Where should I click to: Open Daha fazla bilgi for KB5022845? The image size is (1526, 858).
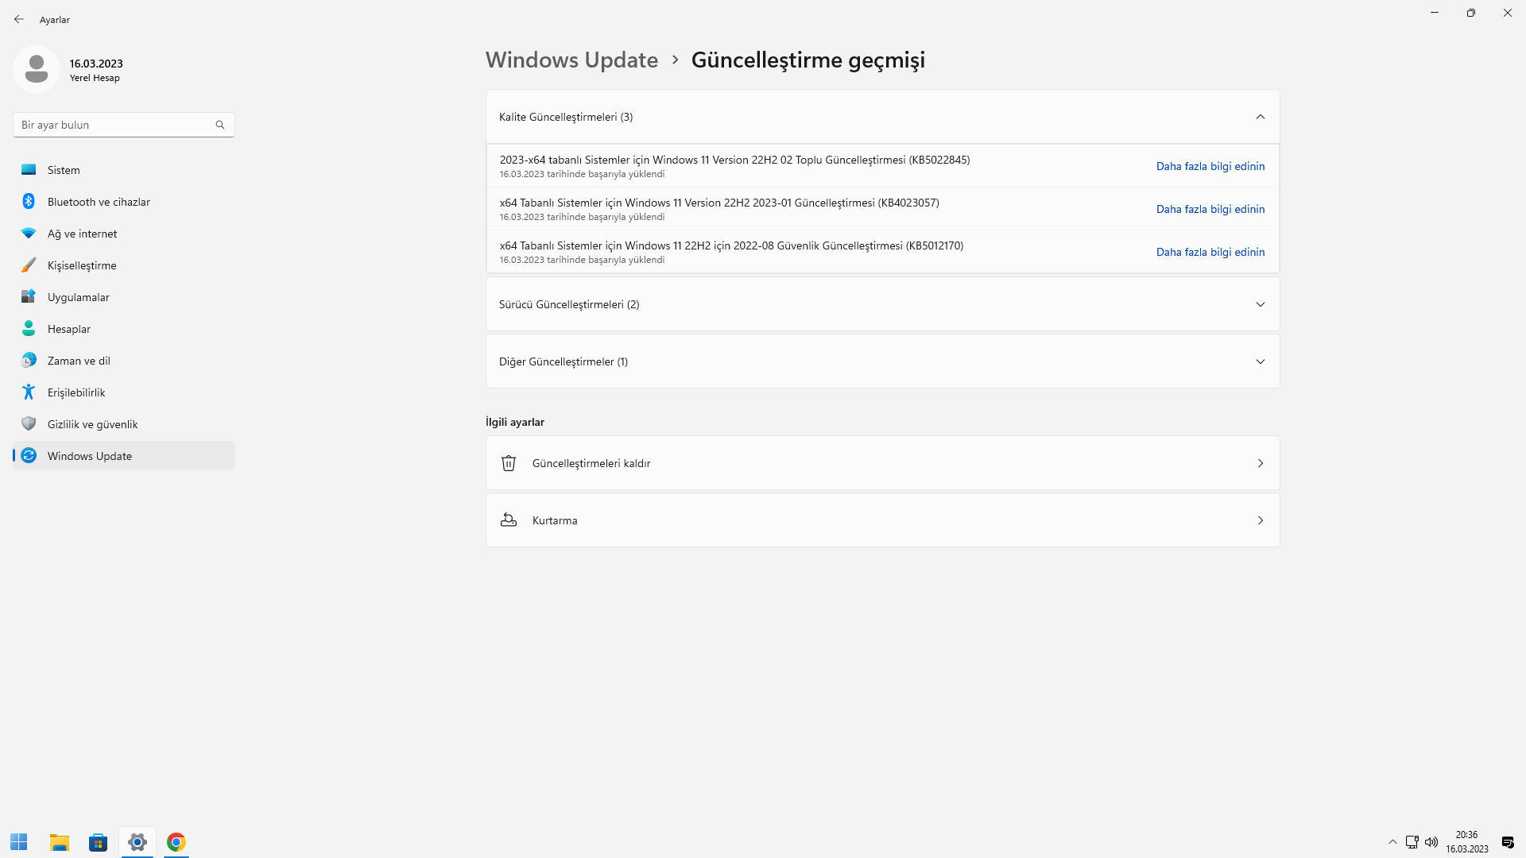click(1210, 166)
